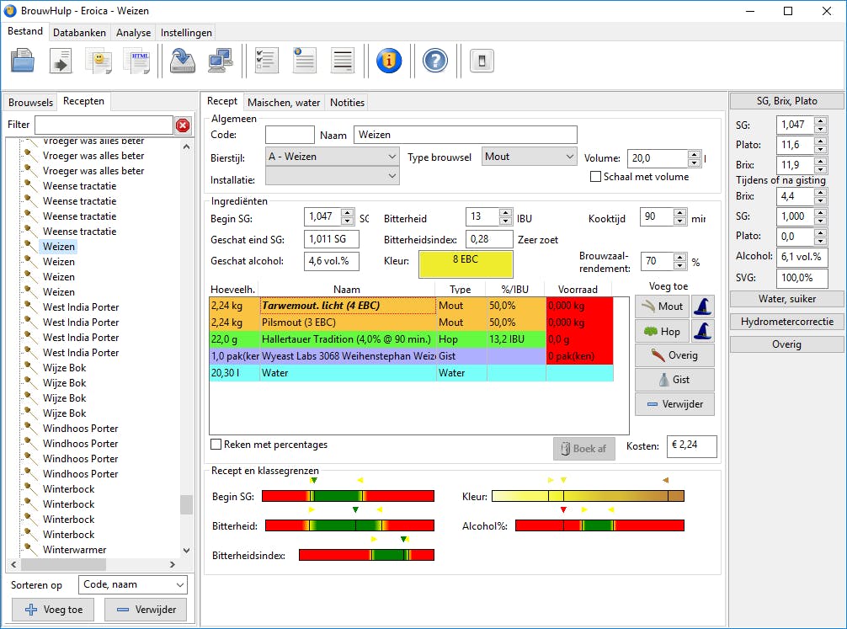Open the 'Sorteren op' dropdown
Viewport: 847px width, 629px height.
(x=133, y=584)
